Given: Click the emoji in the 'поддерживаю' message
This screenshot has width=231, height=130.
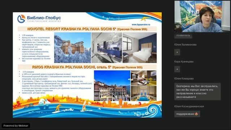Looking at the screenshot, I should pyautogui.click(x=196, y=114).
